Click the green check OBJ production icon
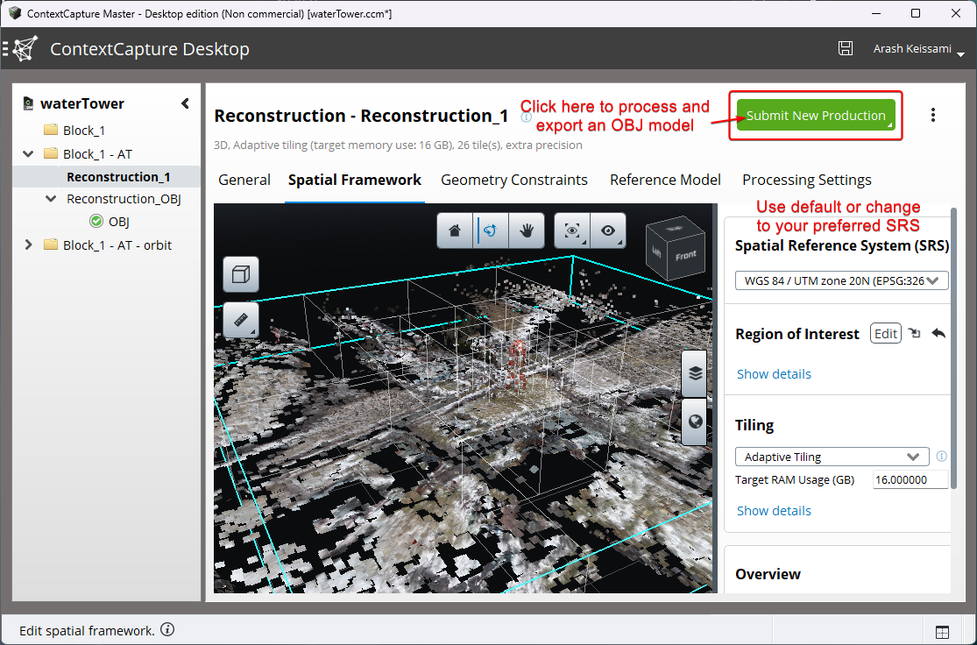The image size is (977, 645). (96, 221)
